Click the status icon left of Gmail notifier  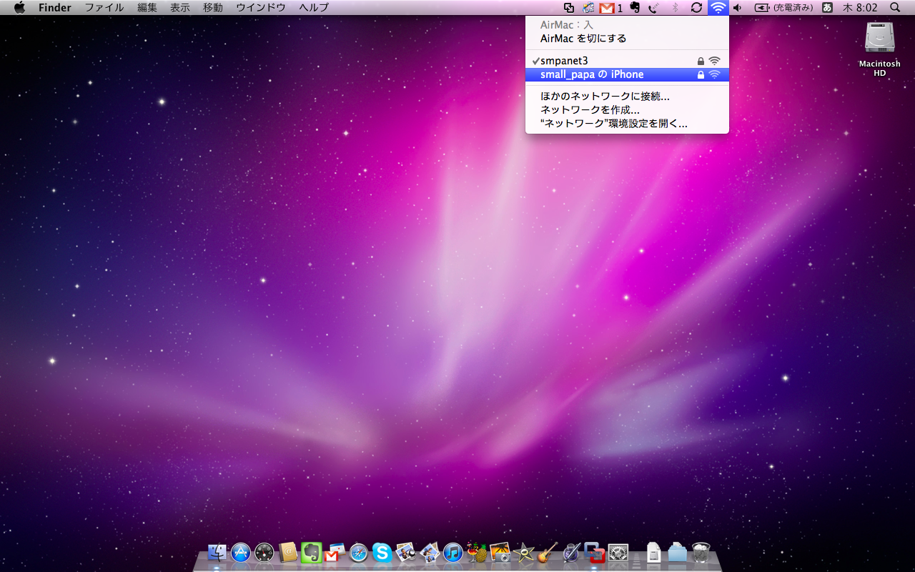tap(588, 8)
